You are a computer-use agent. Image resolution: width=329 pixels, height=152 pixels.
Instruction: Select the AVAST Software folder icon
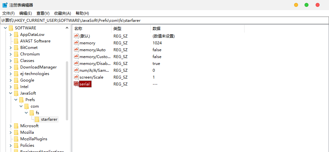16,41
